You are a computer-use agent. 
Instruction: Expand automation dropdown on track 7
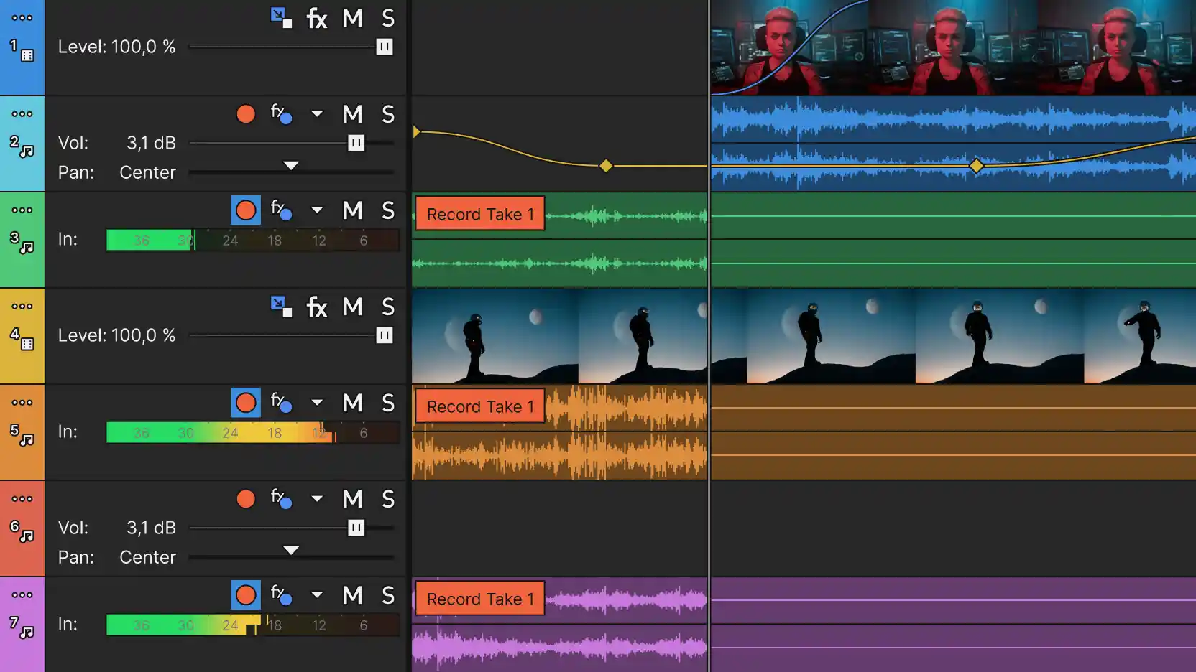click(317, 595)
